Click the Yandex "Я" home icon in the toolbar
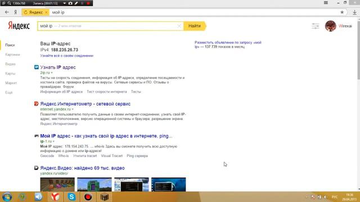360x202 pixels. pos(15,12)
